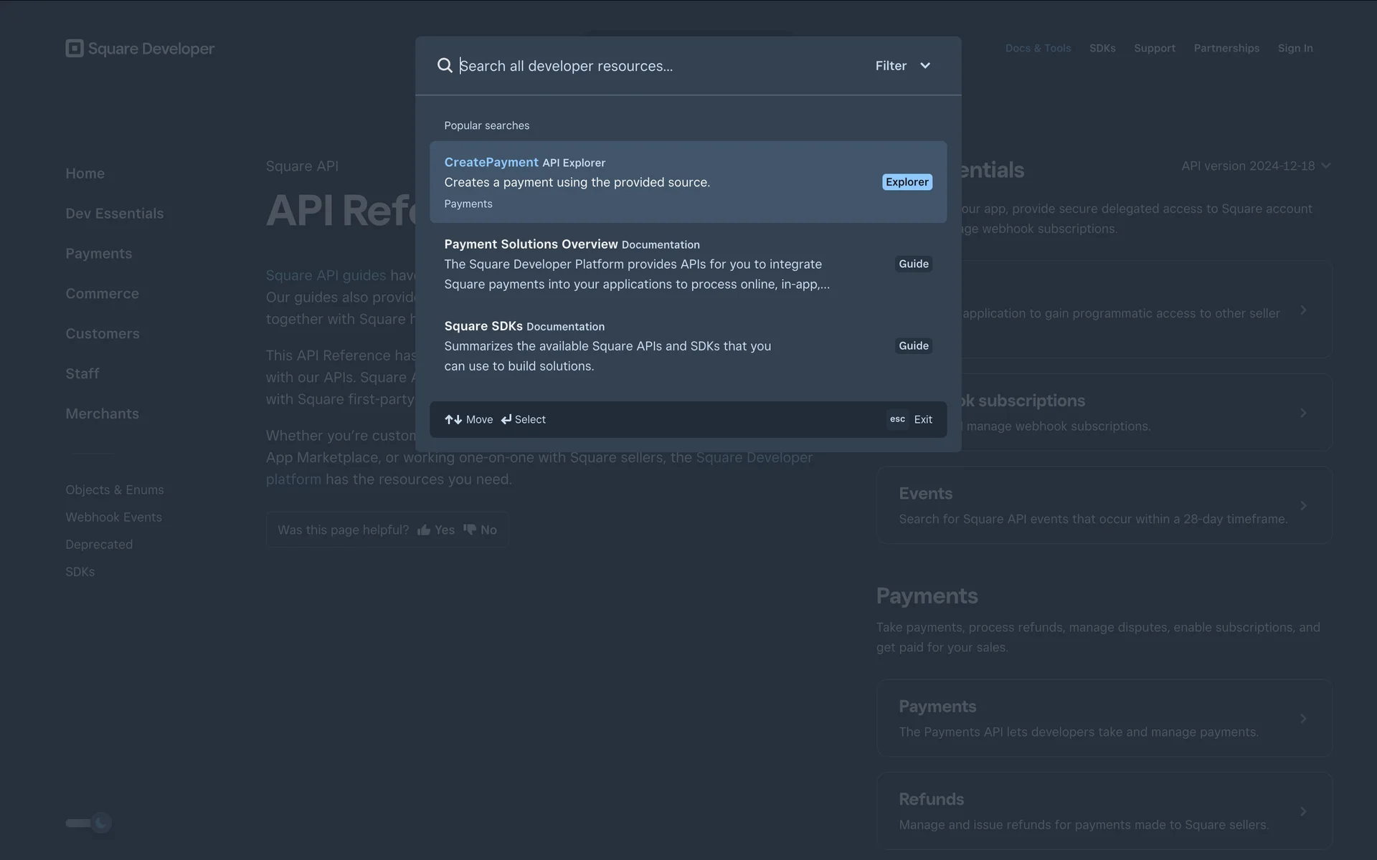Open the Payment Solutions Overview result

click(531, 244)
